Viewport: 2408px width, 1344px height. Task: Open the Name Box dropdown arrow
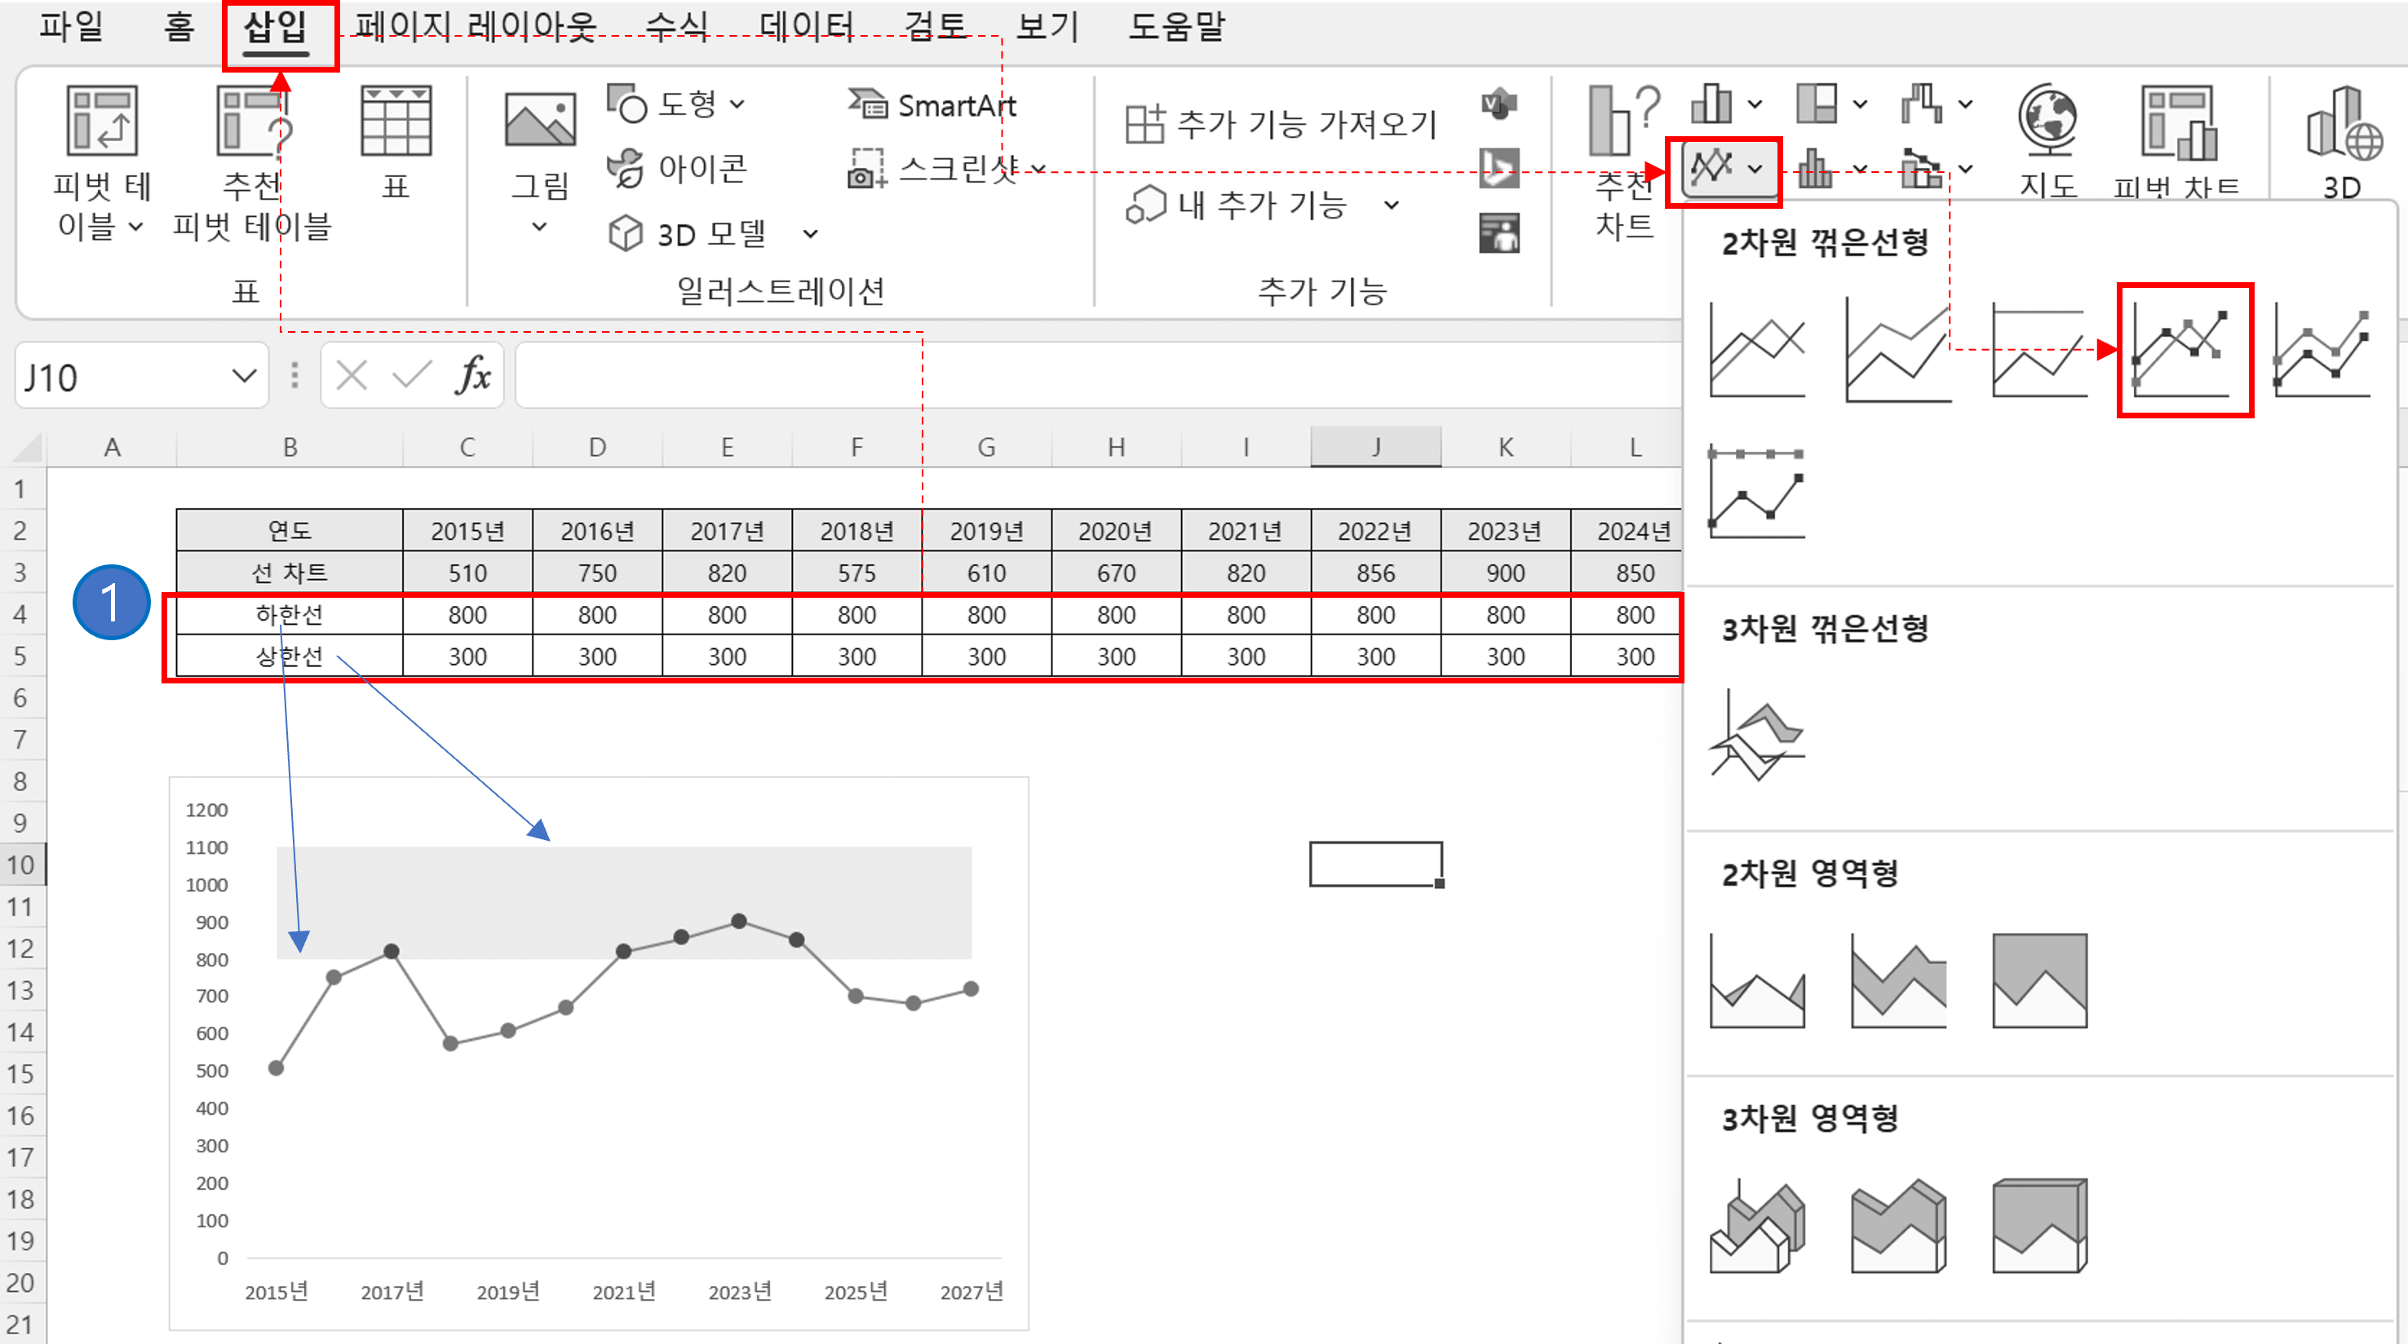point(243,376)
